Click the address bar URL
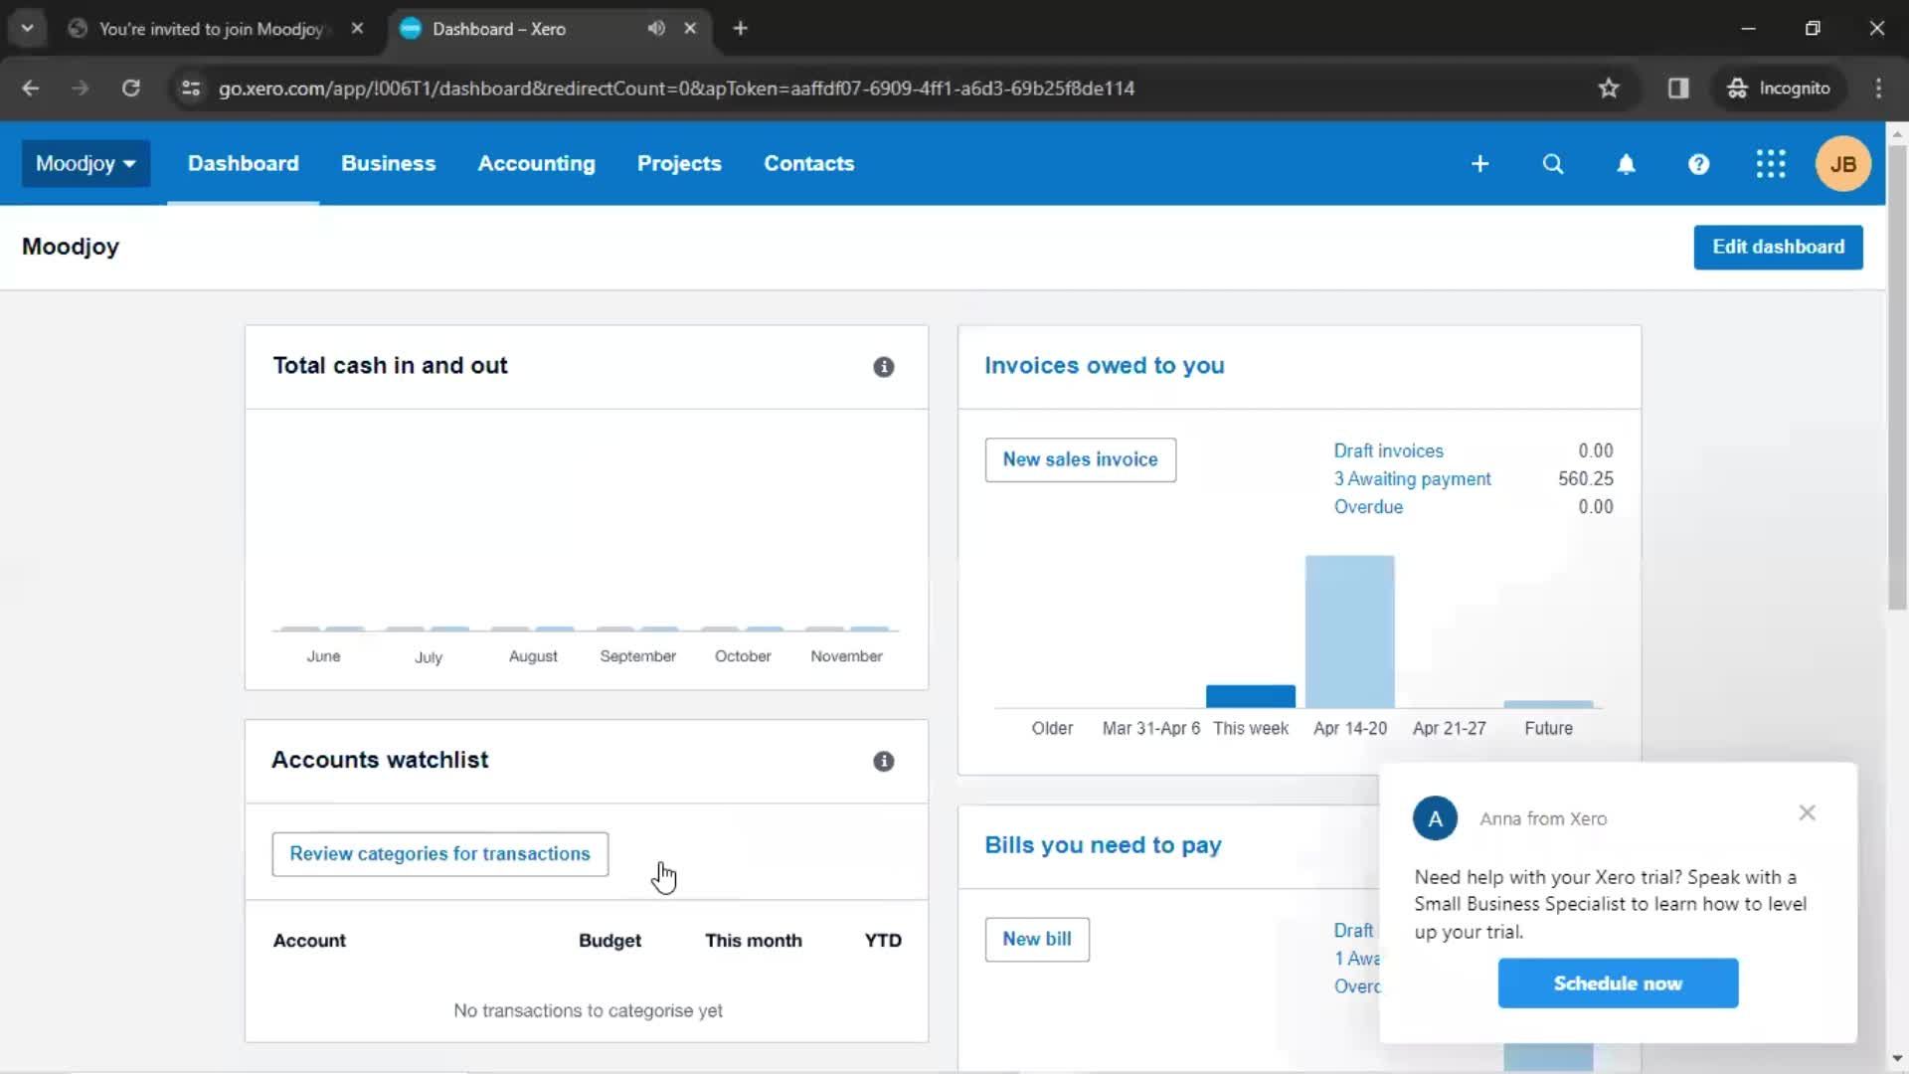 tap(676, 89)
